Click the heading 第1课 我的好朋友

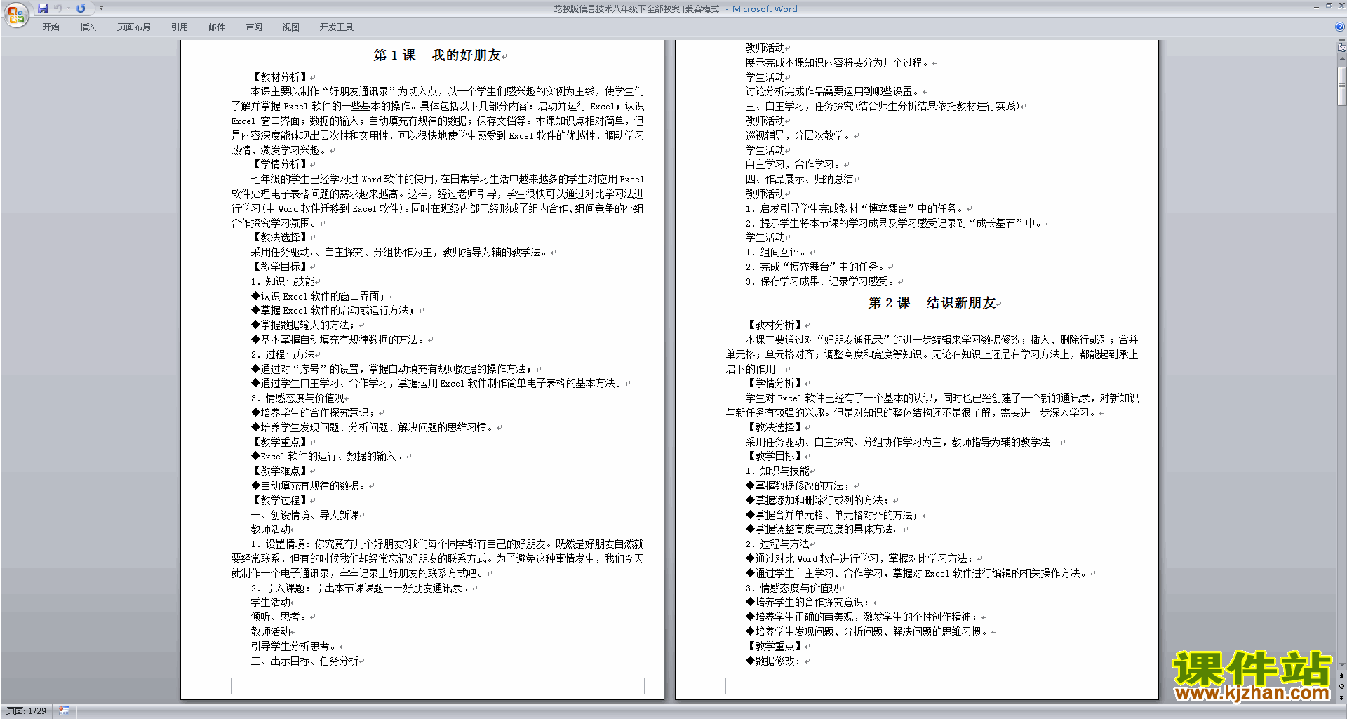438,55
